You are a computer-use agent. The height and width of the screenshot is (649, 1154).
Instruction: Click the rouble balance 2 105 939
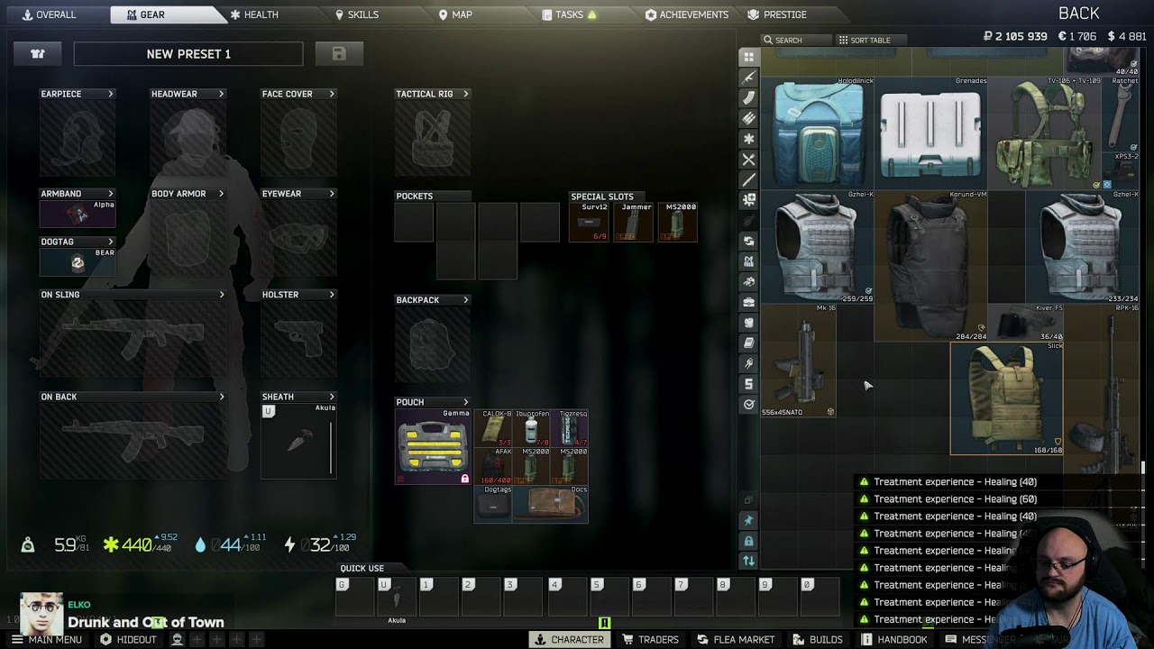click(1014, 37)
